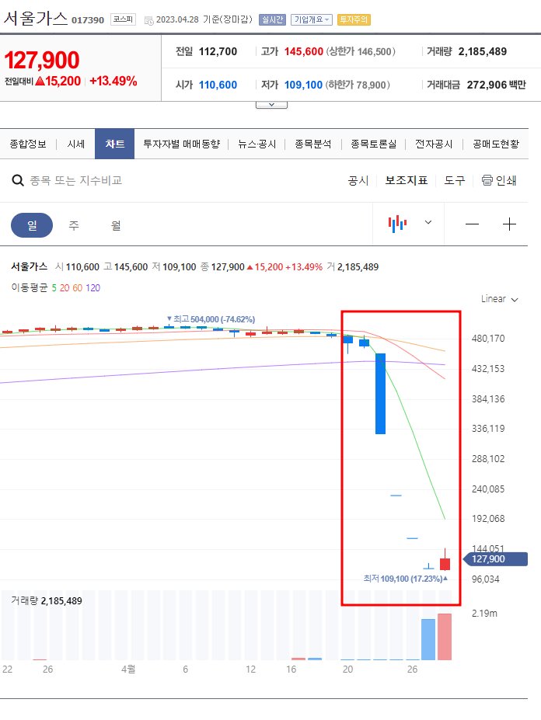This screenshot has height=720, width=541.
Task: Open the 종합정보 tab
Action: [28, 144]
